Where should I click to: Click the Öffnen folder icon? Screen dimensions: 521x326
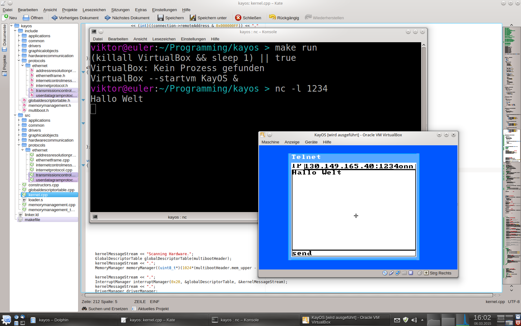coord(26,18)
